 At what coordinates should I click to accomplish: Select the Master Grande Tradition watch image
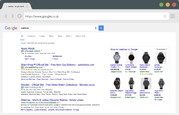(x=117, y=58)
